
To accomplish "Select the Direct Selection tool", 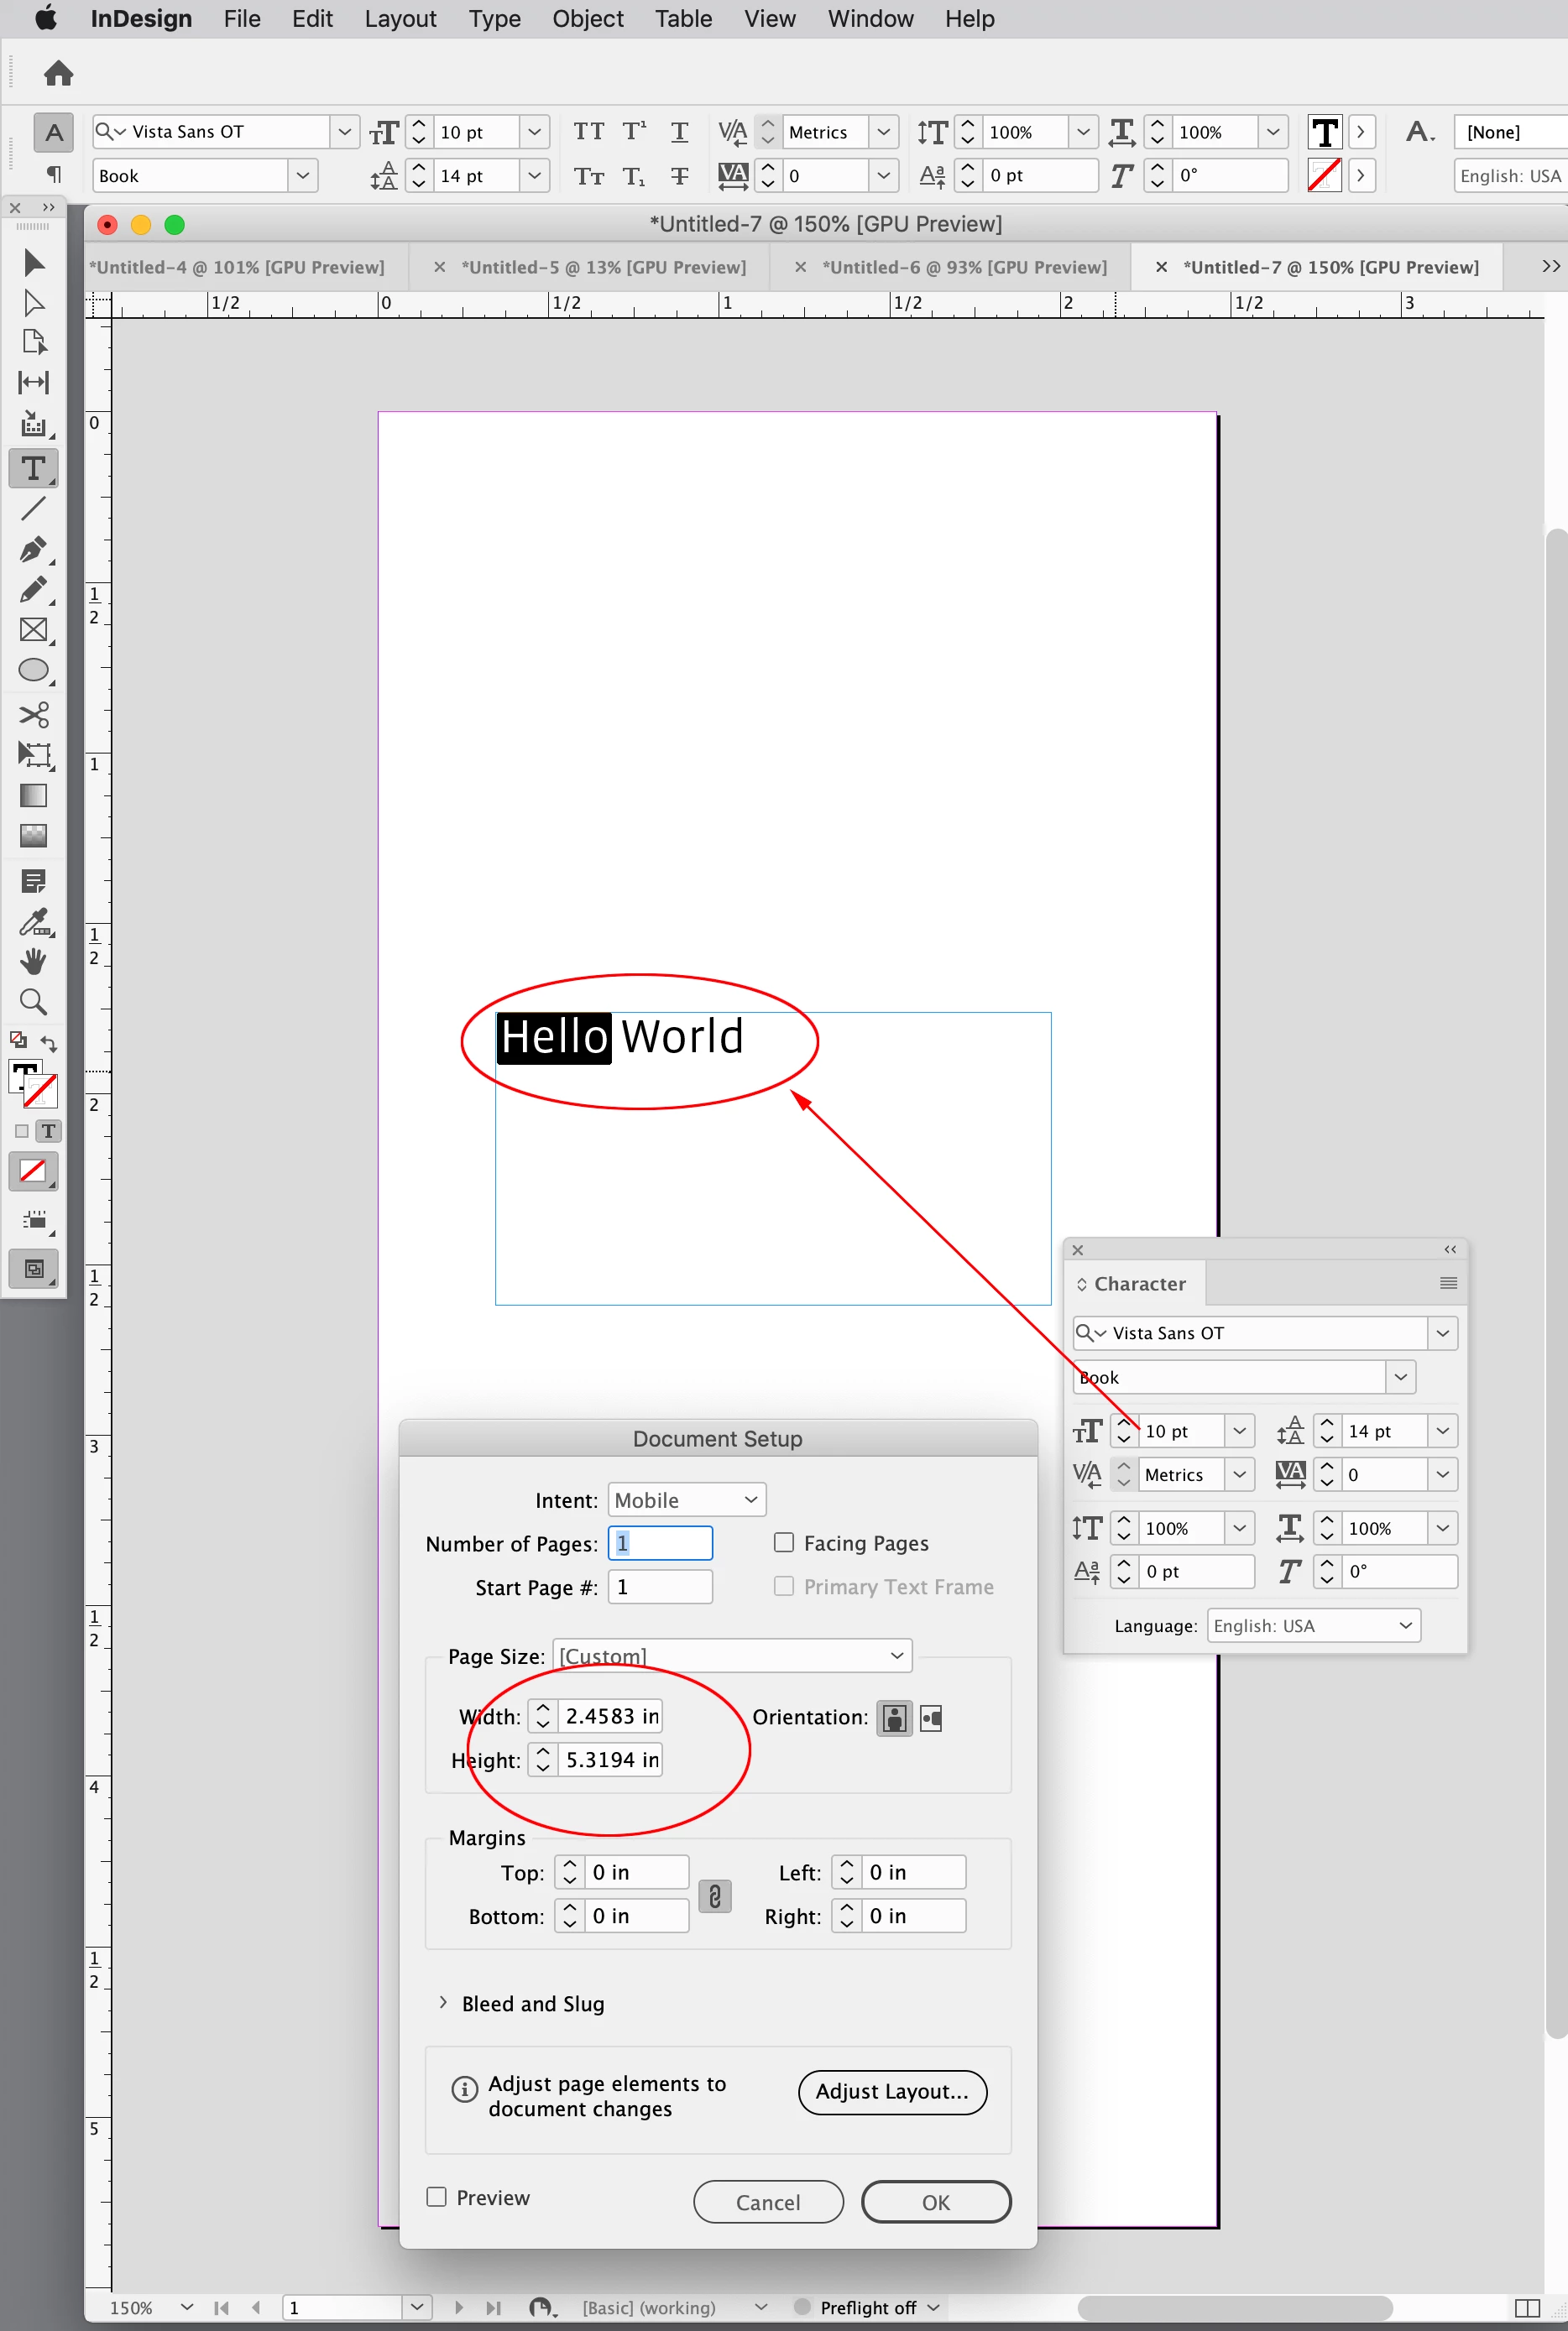I will [33, 302].
